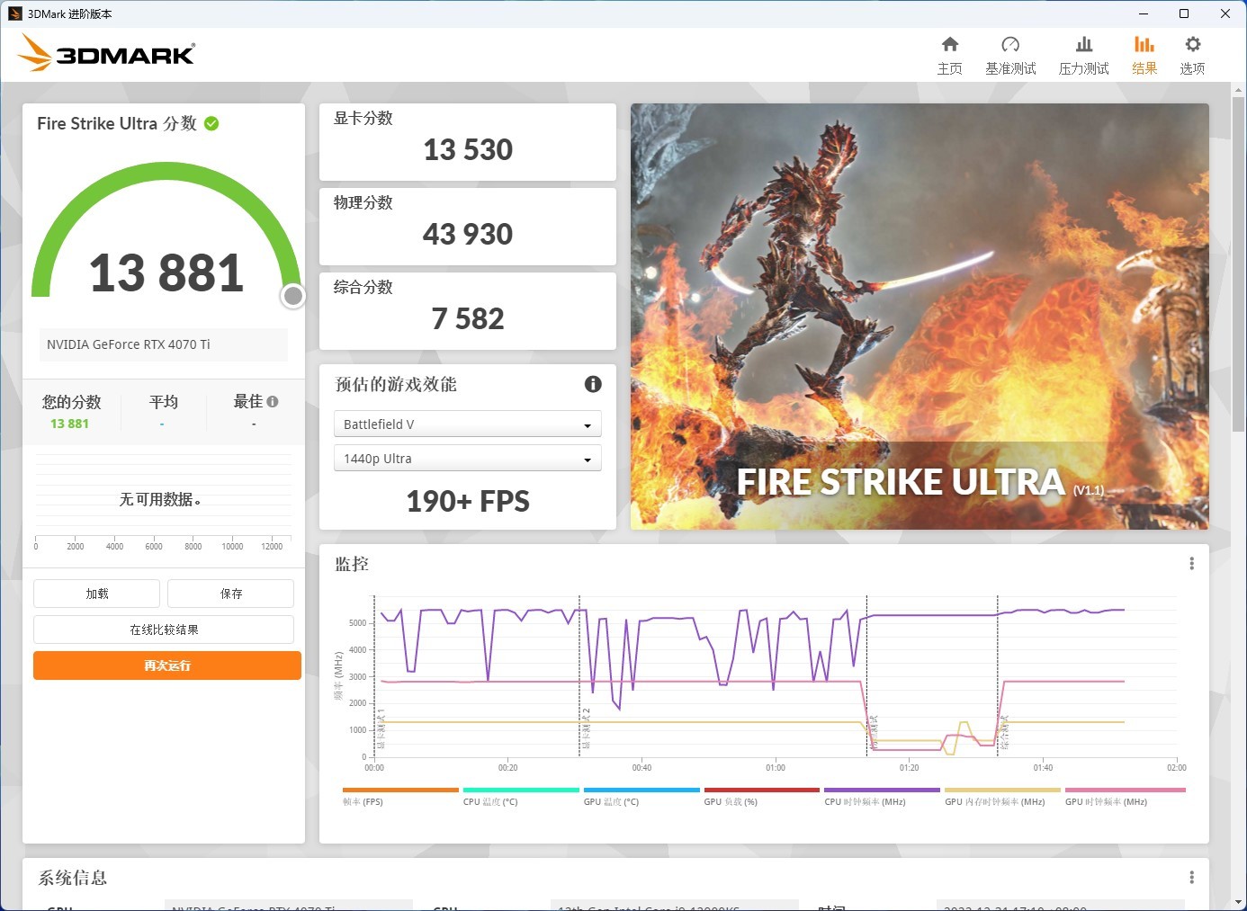
Task: Click the score gauge showing 13 881
Action: (165, 272)
